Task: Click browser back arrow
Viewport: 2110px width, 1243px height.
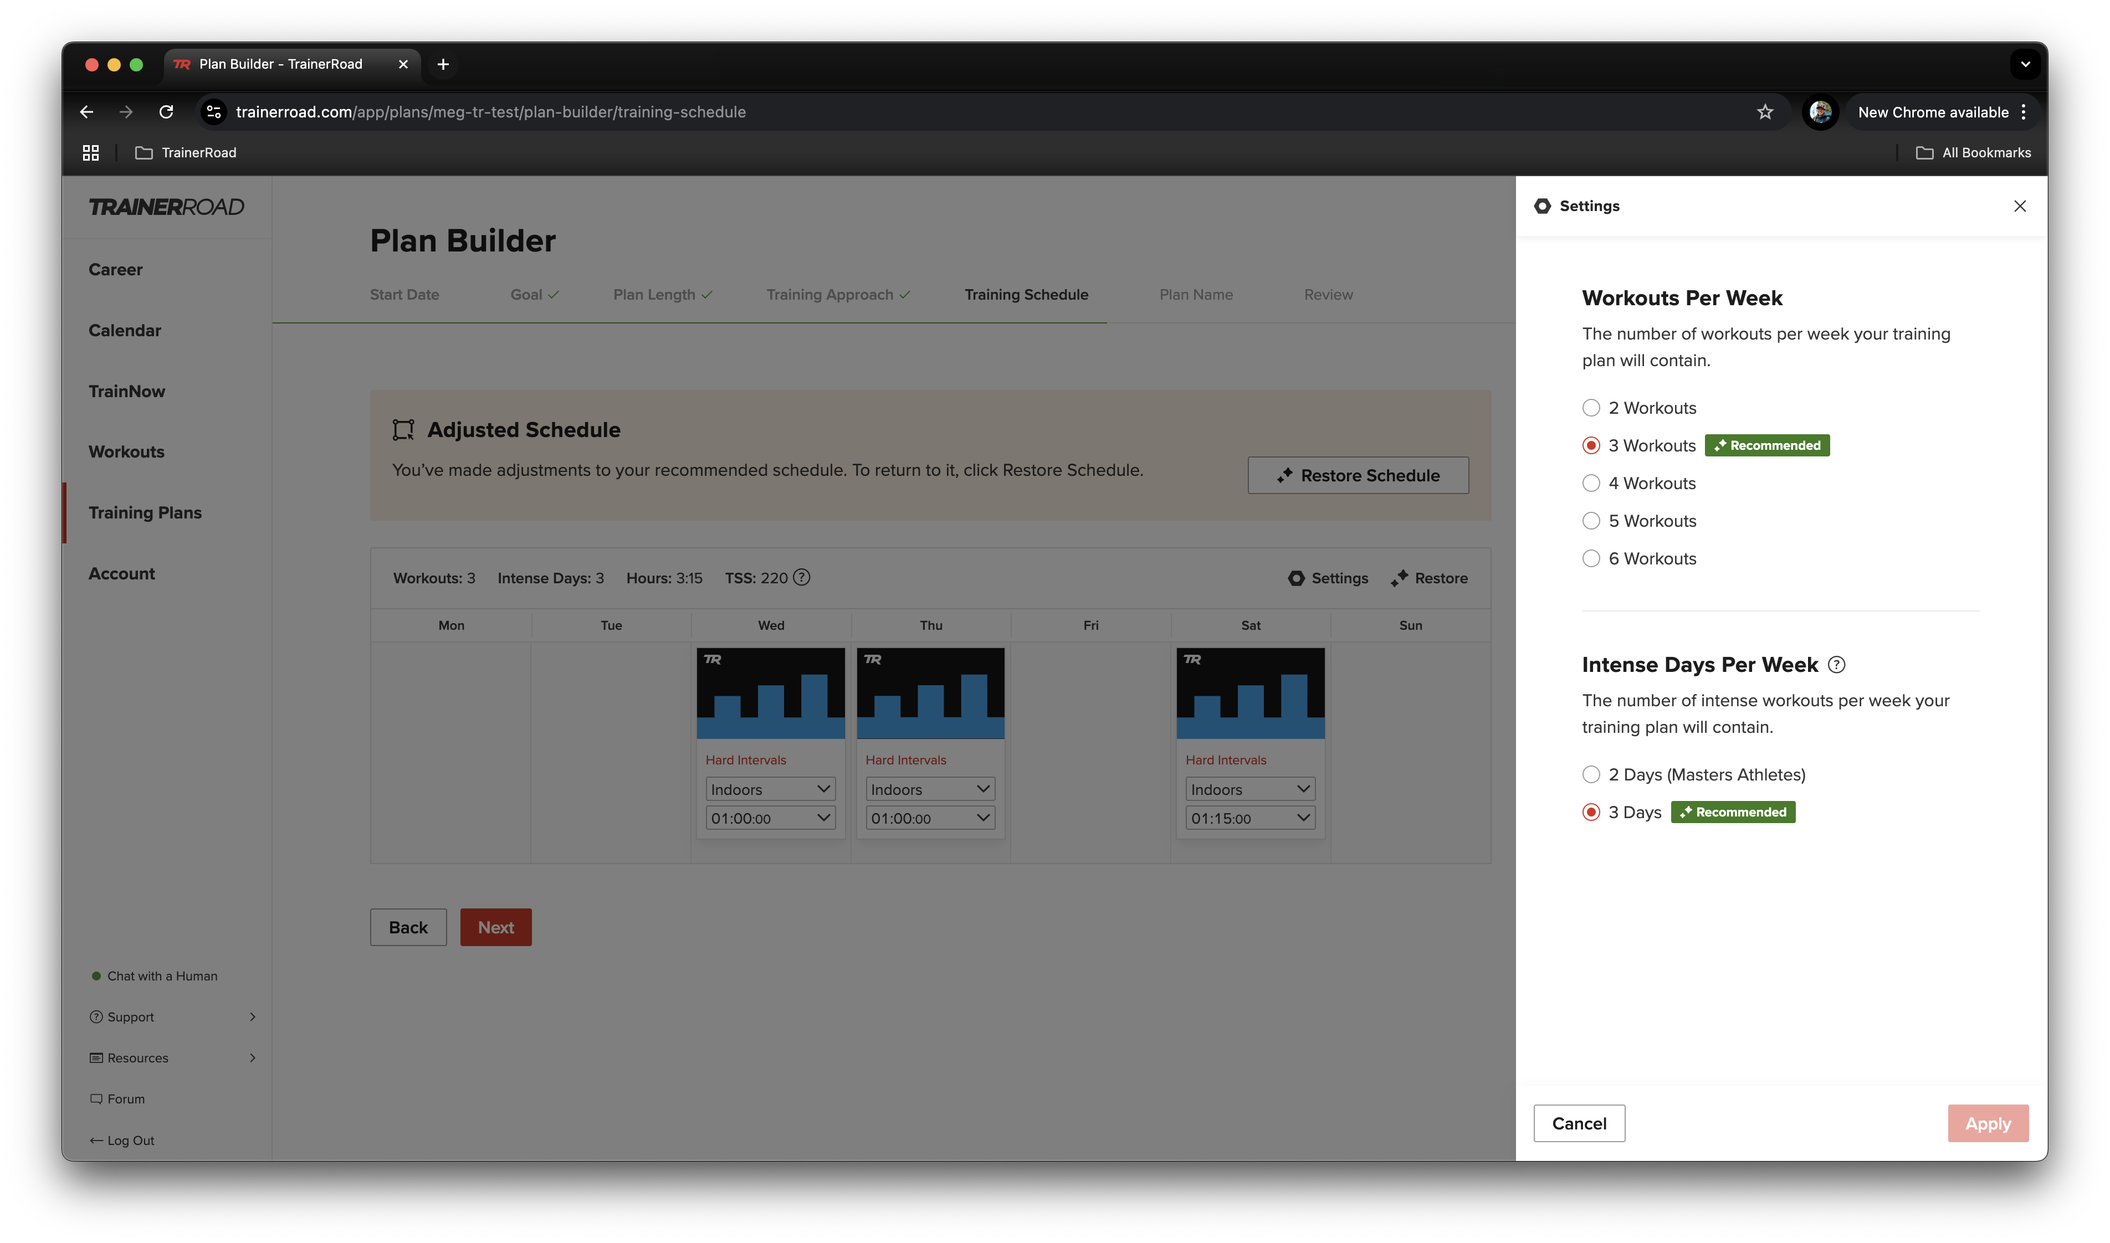Action: pos(86,111)
